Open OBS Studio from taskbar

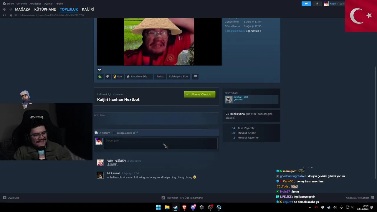pos(210,207)
